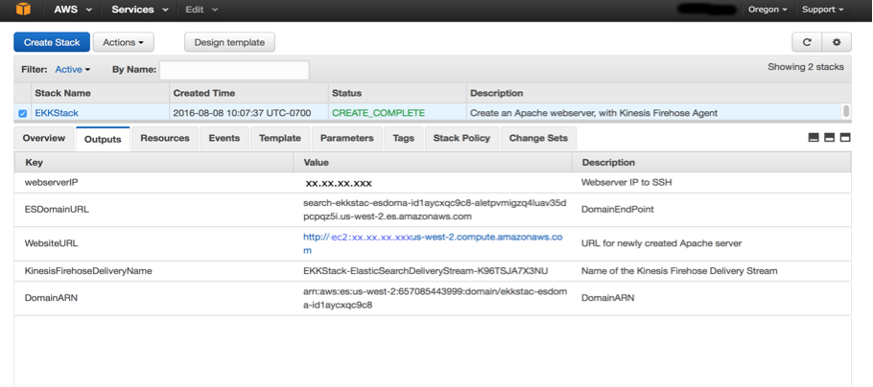Image resolution: width=873 pixels, height=387 pixels.
Task: Select the WebsiteURL key cell
Action: click(51, 243)
